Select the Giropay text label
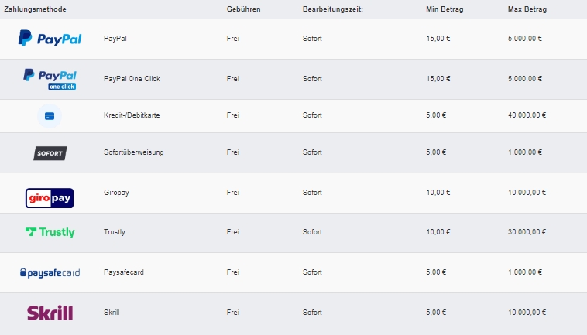Screen dimensions: 587x335 pos(116,192)
